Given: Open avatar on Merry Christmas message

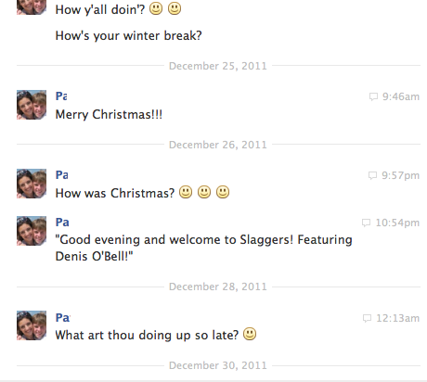Looking at the screenshot, I should [32, 105].
